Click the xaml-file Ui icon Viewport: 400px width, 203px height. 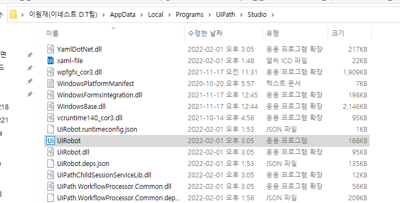click(51, 60)
